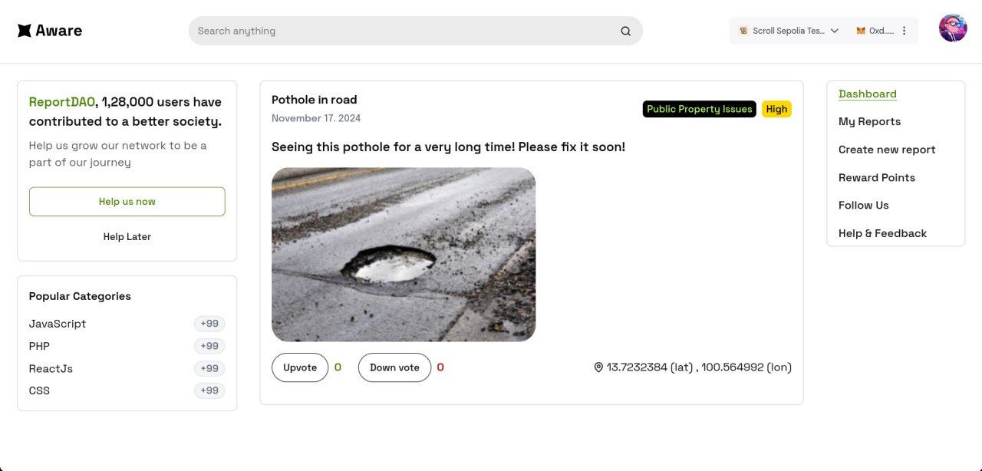Image resolution: width=982 pixels, height=471 pixels.
Task: Click the MetaMask fox wallet icon
Action: click(861, 31)
